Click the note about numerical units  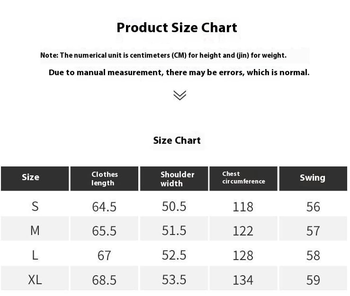click(163, 55)
